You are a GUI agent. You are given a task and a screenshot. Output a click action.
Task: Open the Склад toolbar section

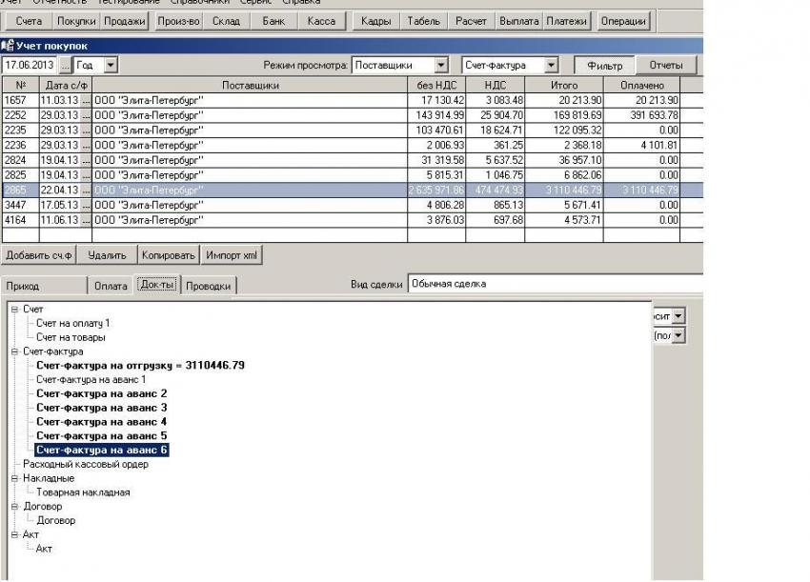tap(226, 21)
